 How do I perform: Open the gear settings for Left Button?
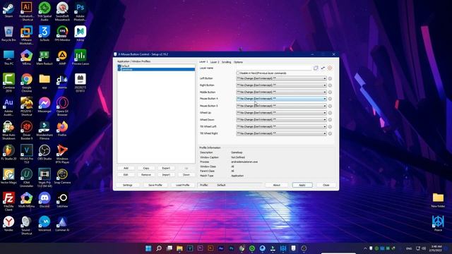coord(330,78)
